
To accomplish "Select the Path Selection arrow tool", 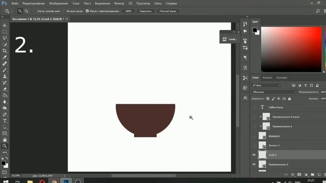I will click(x=5, y=127).
